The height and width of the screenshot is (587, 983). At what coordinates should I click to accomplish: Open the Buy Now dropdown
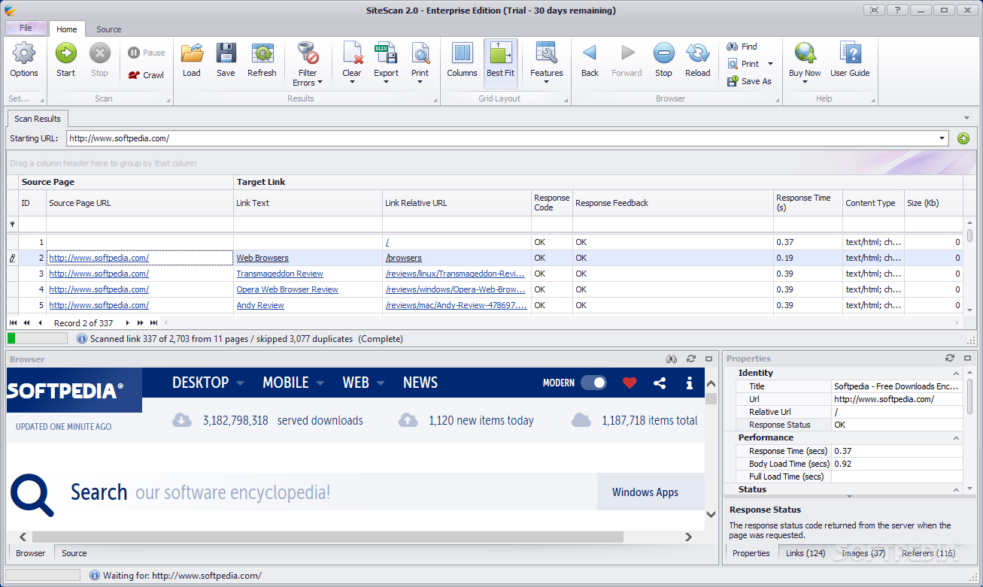tap(805, 65)
